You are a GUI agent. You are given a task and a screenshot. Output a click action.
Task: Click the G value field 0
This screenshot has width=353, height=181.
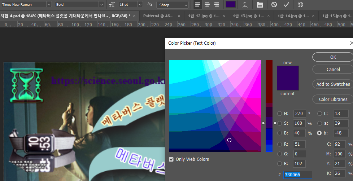click(x=300, y=154)
